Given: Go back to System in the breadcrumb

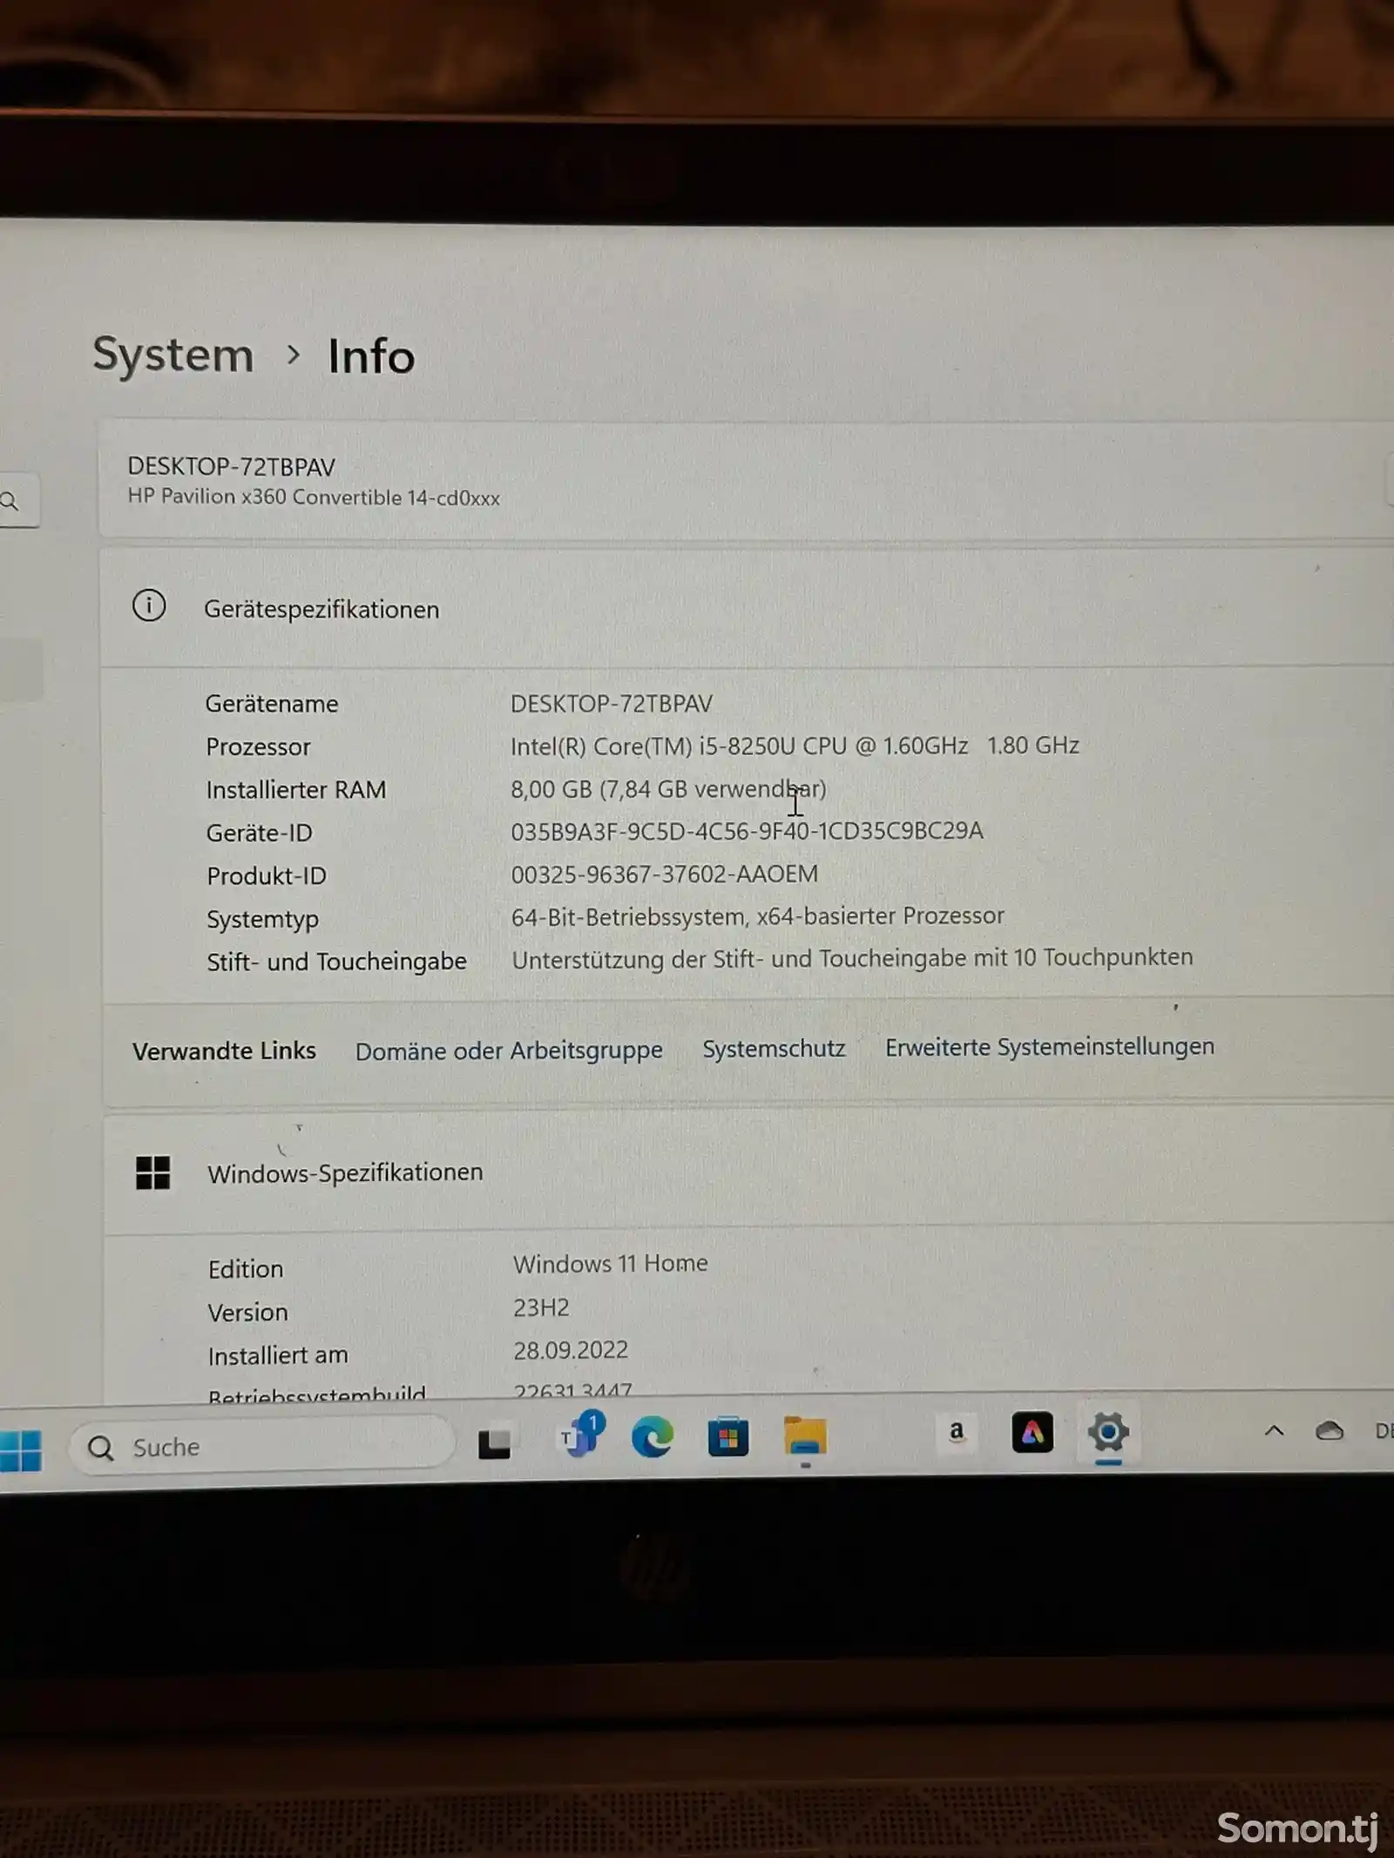Looking at the screenshot, I should point(173,355).
